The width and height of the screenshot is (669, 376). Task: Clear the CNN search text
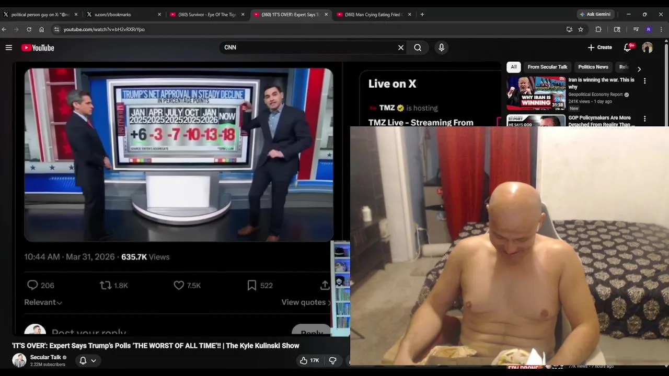coord(401,48)
